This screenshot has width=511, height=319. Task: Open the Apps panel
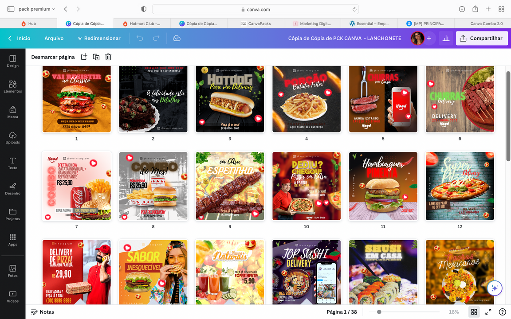12,240
